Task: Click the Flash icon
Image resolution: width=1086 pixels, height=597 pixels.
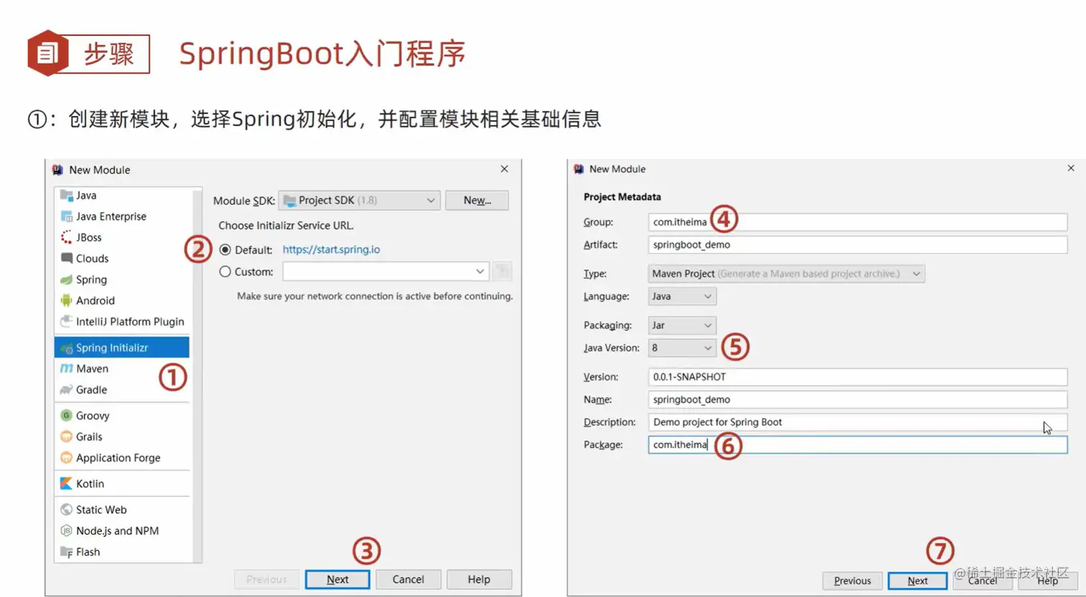Action: (x=67, y=552)
